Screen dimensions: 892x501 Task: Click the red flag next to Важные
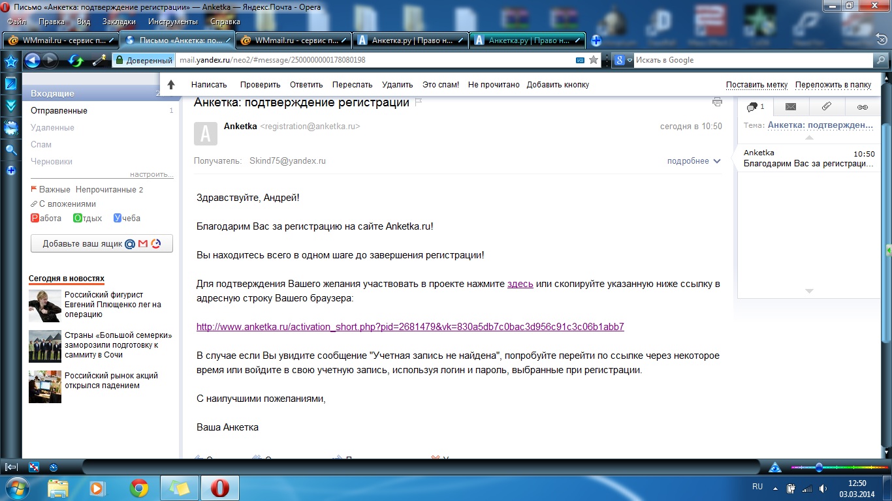pyautogui.click(x=34, y=189)
